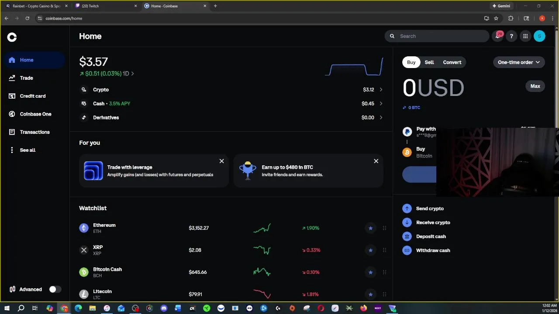559x314 pixels.
Task: Open Windows Start menu
Action: coord(7,308)
